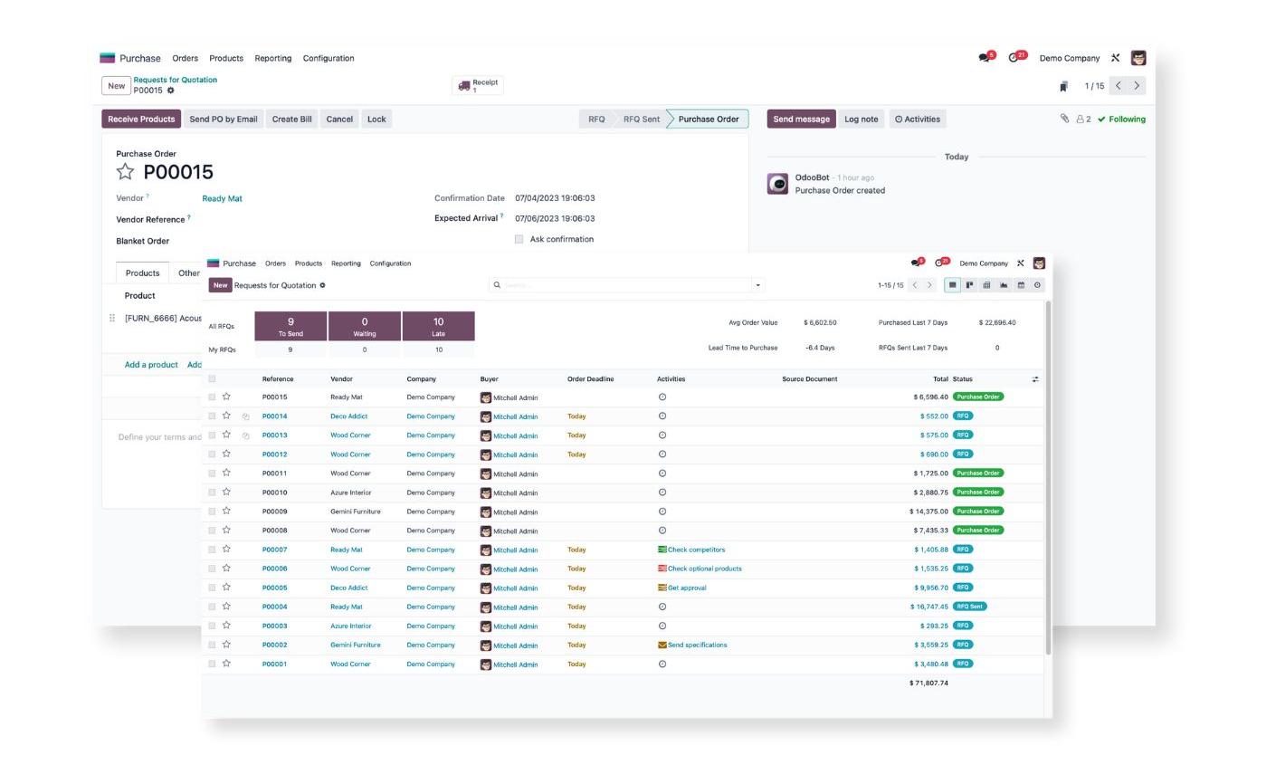Open the messages conversation icon with 5 notifications
This screenshot has height=765, width=1276.
point(983,56)
